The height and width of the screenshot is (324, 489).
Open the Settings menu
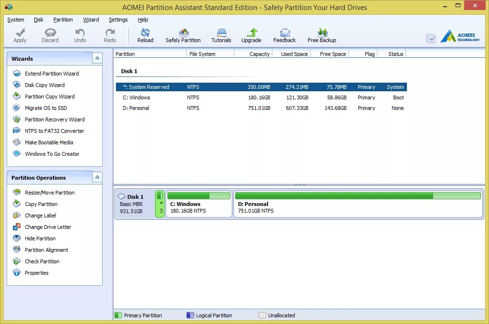pos(118,20)
